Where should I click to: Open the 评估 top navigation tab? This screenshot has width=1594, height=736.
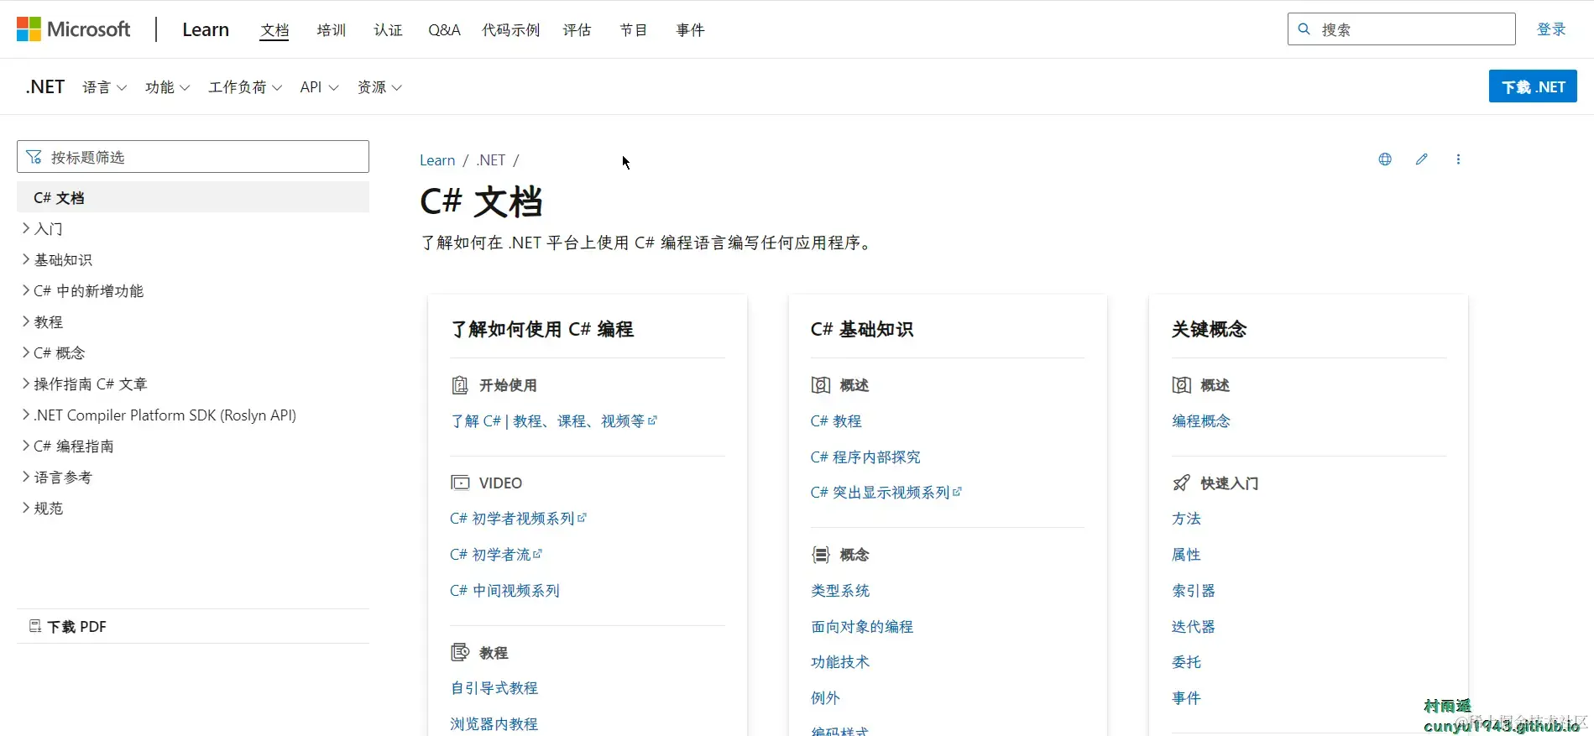(577, 30)
